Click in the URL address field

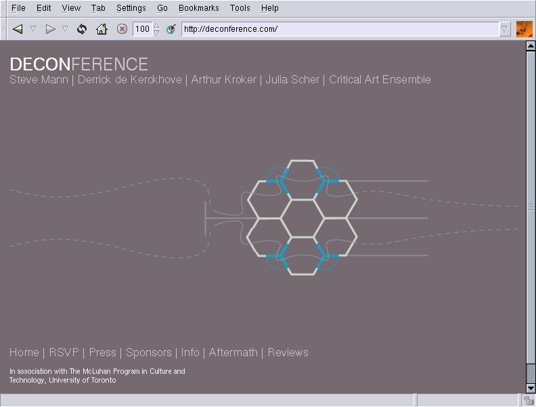(338, 29)
